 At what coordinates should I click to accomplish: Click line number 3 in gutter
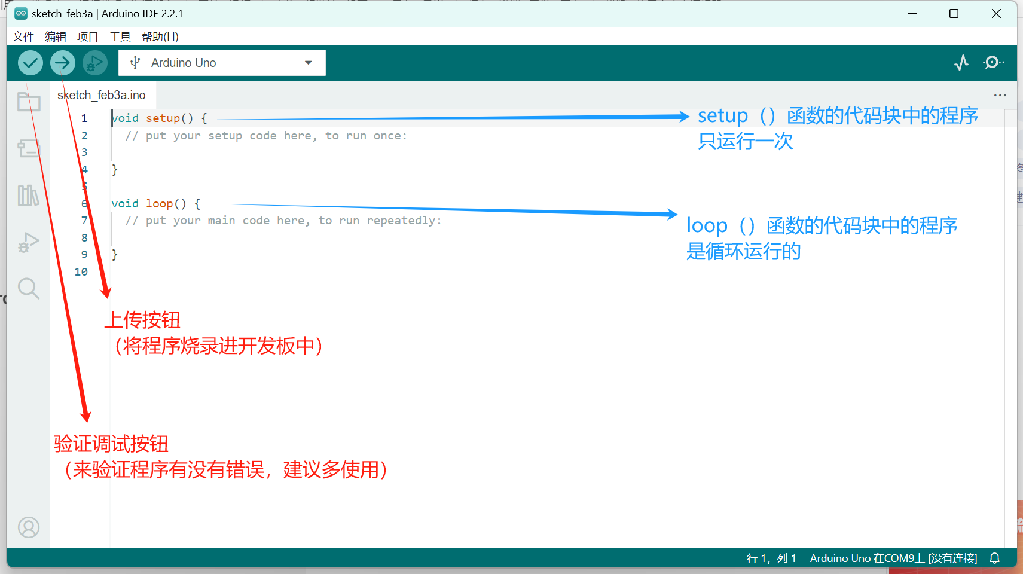tap(84, 152)
